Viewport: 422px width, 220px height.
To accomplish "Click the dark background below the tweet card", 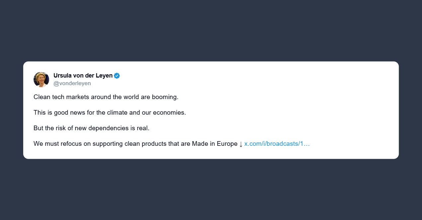I will (x=211, y=192).
